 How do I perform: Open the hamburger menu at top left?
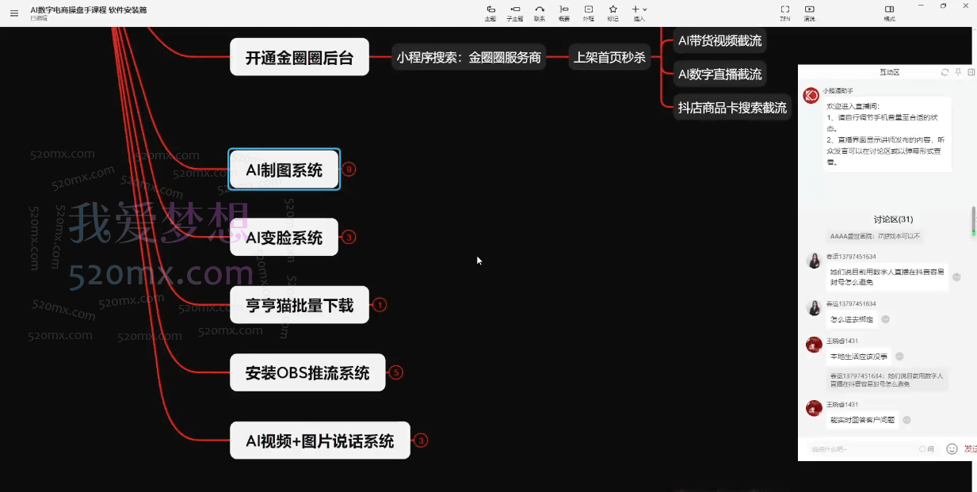click(x=13, y=13)
